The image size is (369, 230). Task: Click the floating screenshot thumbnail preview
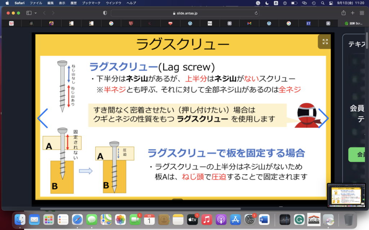[x=347, y=195]
